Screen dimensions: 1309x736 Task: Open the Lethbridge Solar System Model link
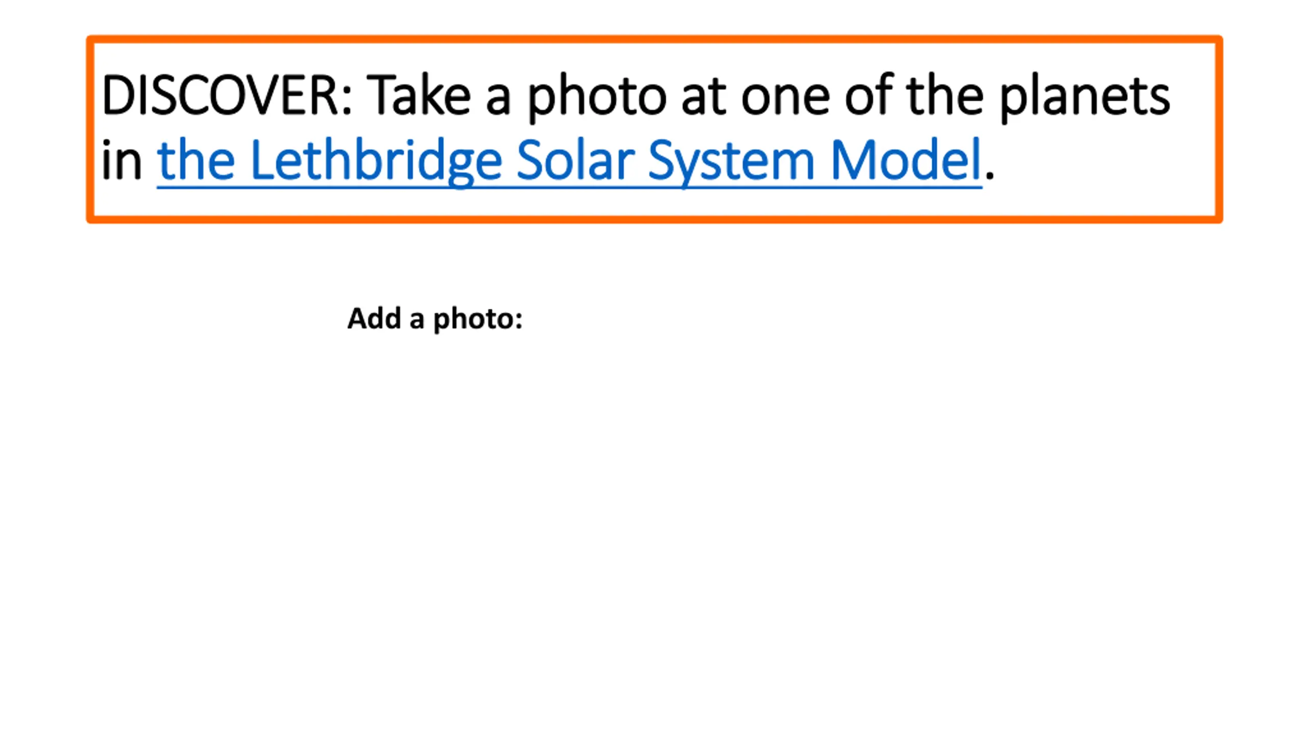pyautogui.click(x=569, y=160)
